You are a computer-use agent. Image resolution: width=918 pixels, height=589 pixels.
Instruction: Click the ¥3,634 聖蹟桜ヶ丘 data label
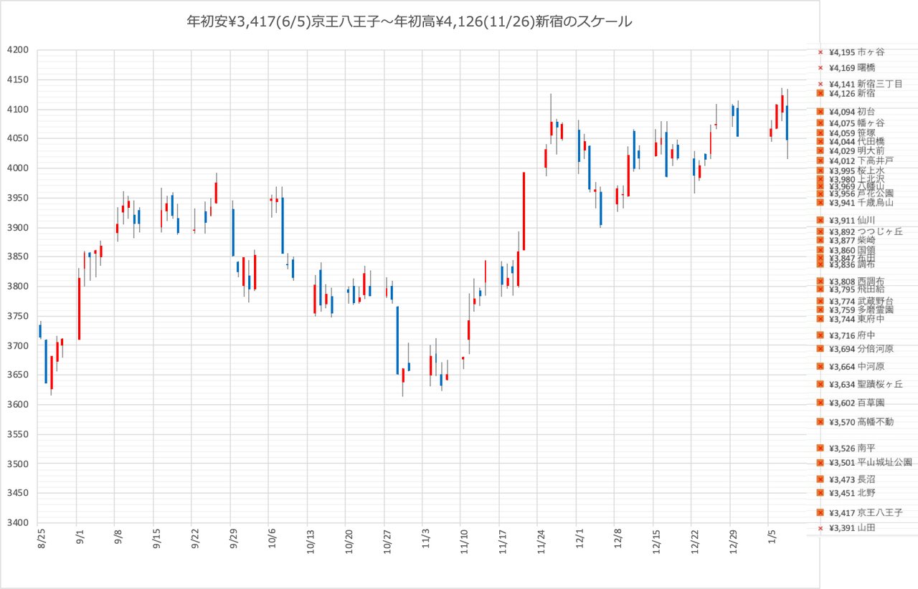click(866, 385)
